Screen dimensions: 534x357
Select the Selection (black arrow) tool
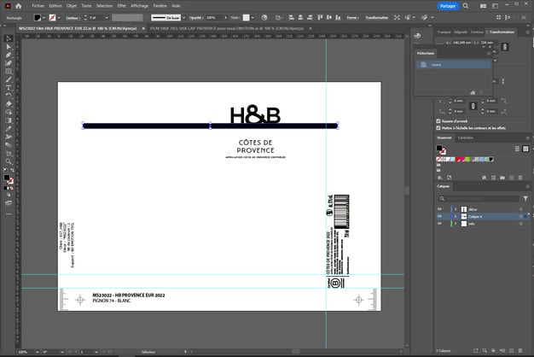click(x=9, y=38)
